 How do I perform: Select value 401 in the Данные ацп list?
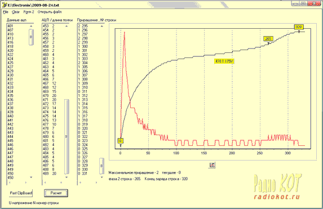pos(10,26)
